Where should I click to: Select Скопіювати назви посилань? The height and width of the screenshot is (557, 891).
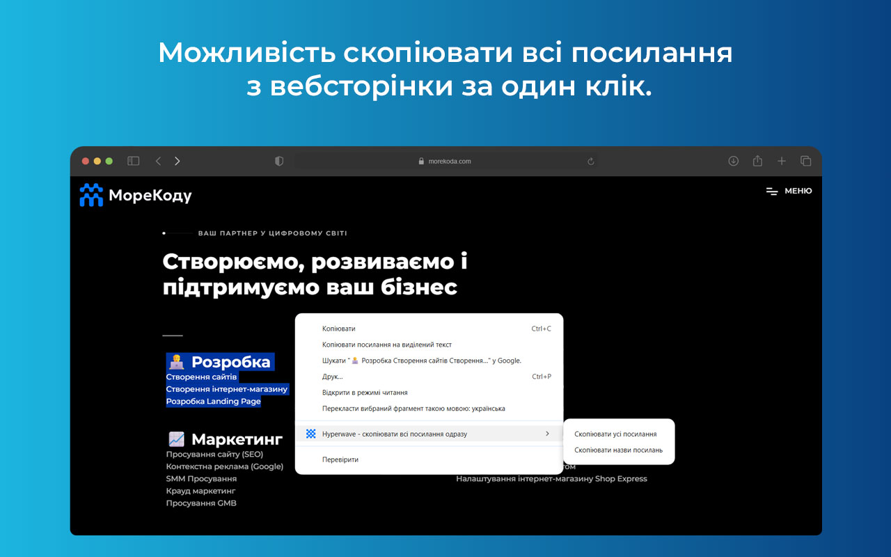click(619, 450)
